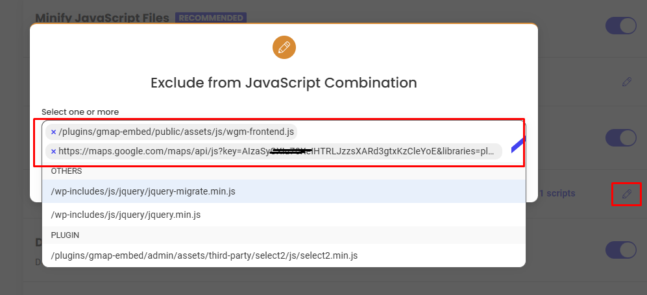This screenshot has height=295, width=647.
Task: Click the PLUGIN group header
Action: 65,235
